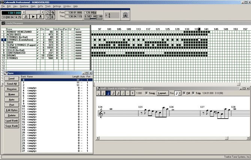Click Staff window title icon
251x160 pixels.
[x=98, y=88]
